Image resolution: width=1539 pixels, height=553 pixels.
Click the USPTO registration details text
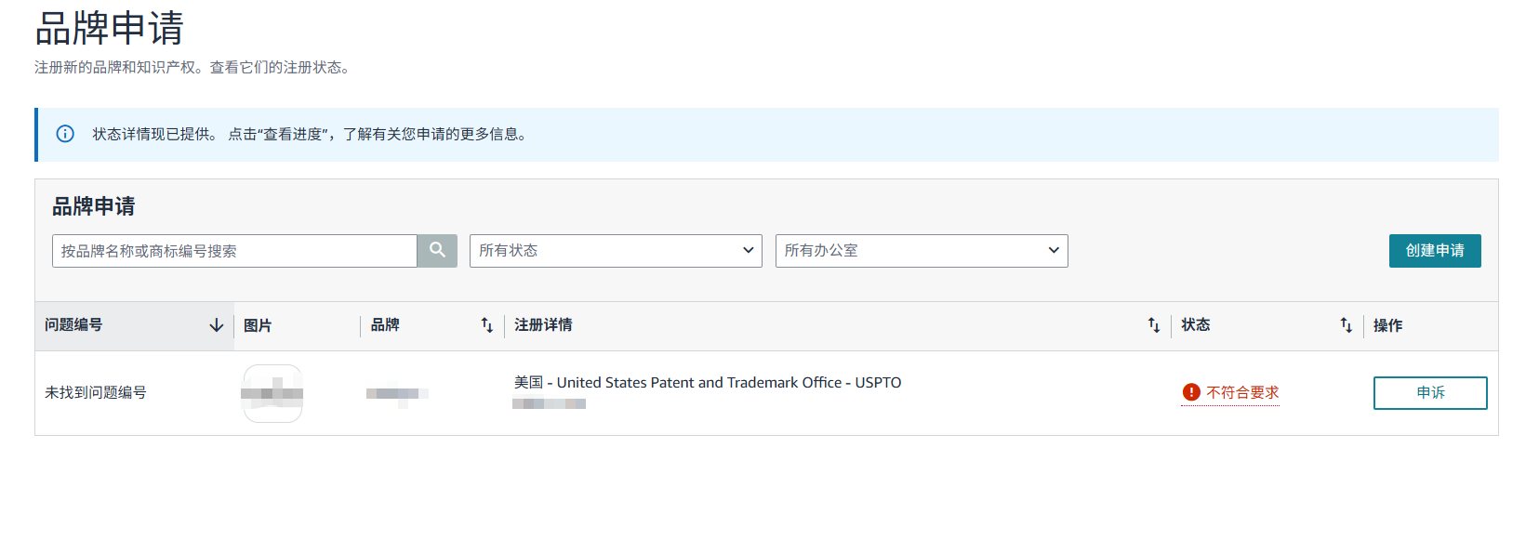[708, 382]
